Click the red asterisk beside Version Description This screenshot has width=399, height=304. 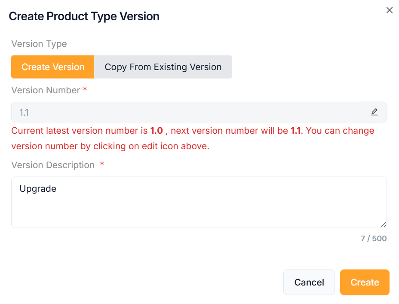(x=102, y=165)
